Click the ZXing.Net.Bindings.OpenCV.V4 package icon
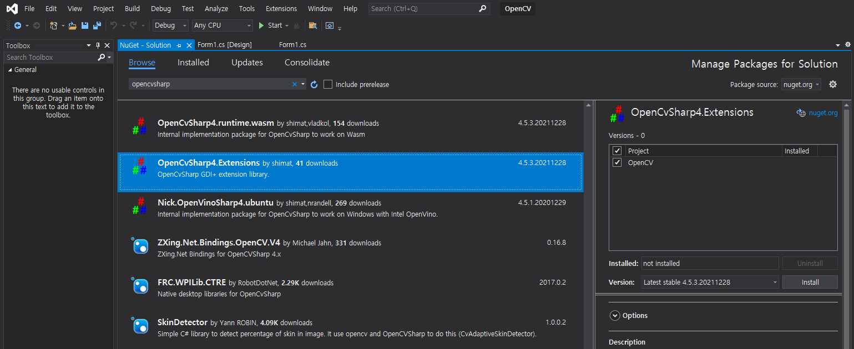The width and height of the screenshot is (854, 349). click(x=140, y=245)
